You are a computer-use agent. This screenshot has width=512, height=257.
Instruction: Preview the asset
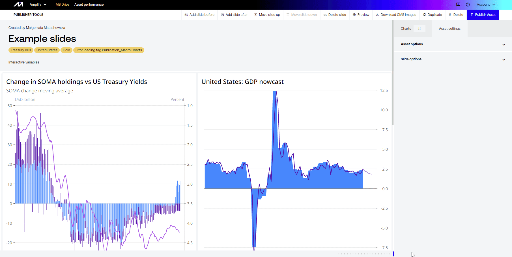[x=361, y=15]
